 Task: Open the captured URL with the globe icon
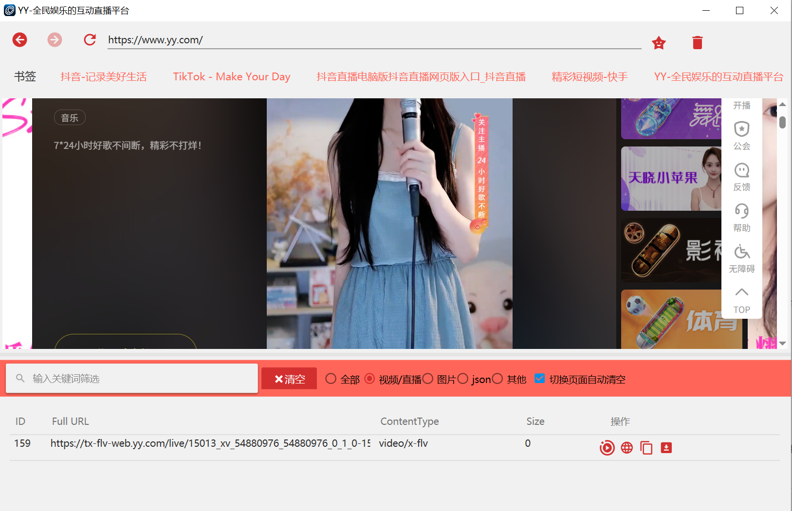[627, 448]
